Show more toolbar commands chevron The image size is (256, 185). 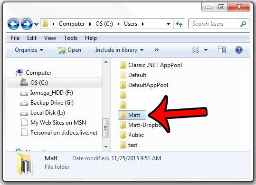(x=156, y=49)
